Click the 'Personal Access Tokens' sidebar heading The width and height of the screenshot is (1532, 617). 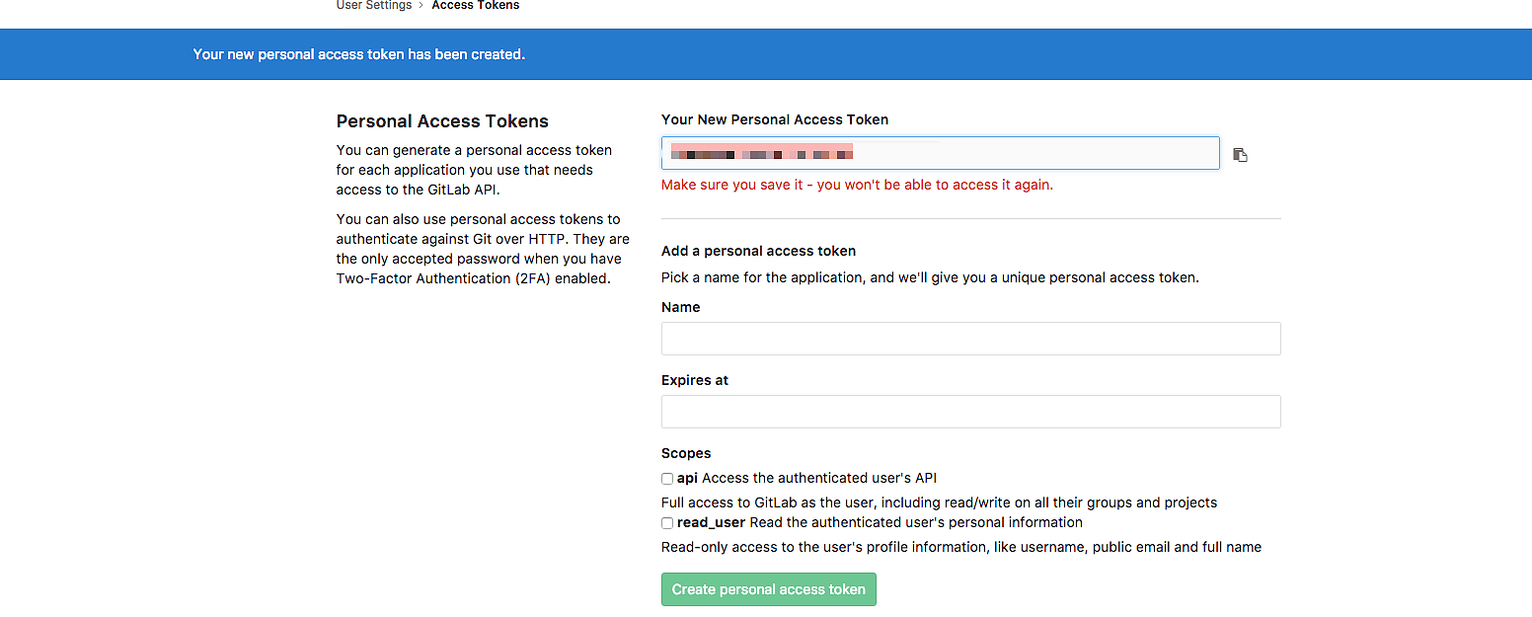(x=442, y=121)
